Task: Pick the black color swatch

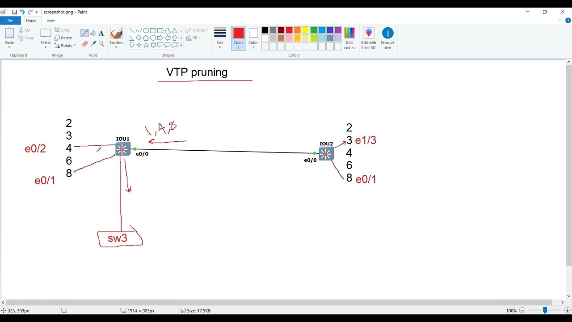Action: (x=265, y=30)
